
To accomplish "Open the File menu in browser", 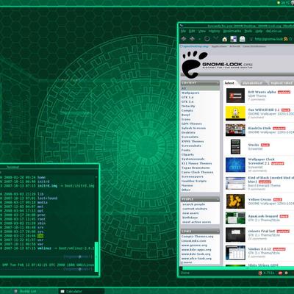I will 183,31.
